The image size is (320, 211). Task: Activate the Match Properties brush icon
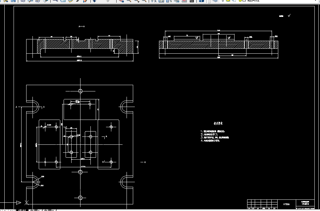[x=78, y=1]
